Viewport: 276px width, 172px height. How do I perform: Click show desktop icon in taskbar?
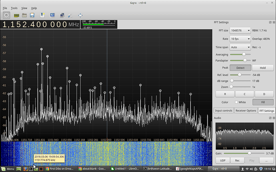click(19, 169)
